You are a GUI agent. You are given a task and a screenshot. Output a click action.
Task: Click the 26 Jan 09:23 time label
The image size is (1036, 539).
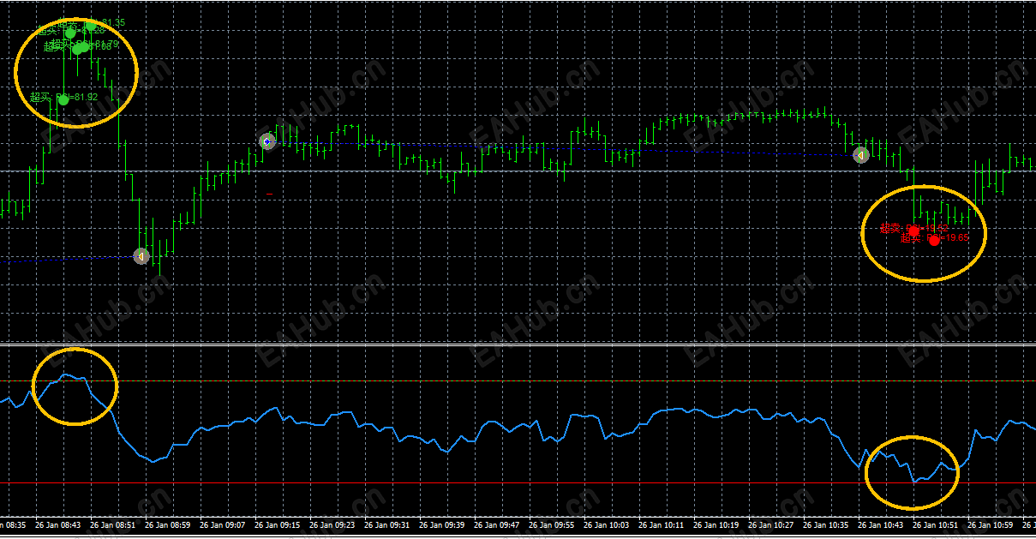click(x=332, y=524)
